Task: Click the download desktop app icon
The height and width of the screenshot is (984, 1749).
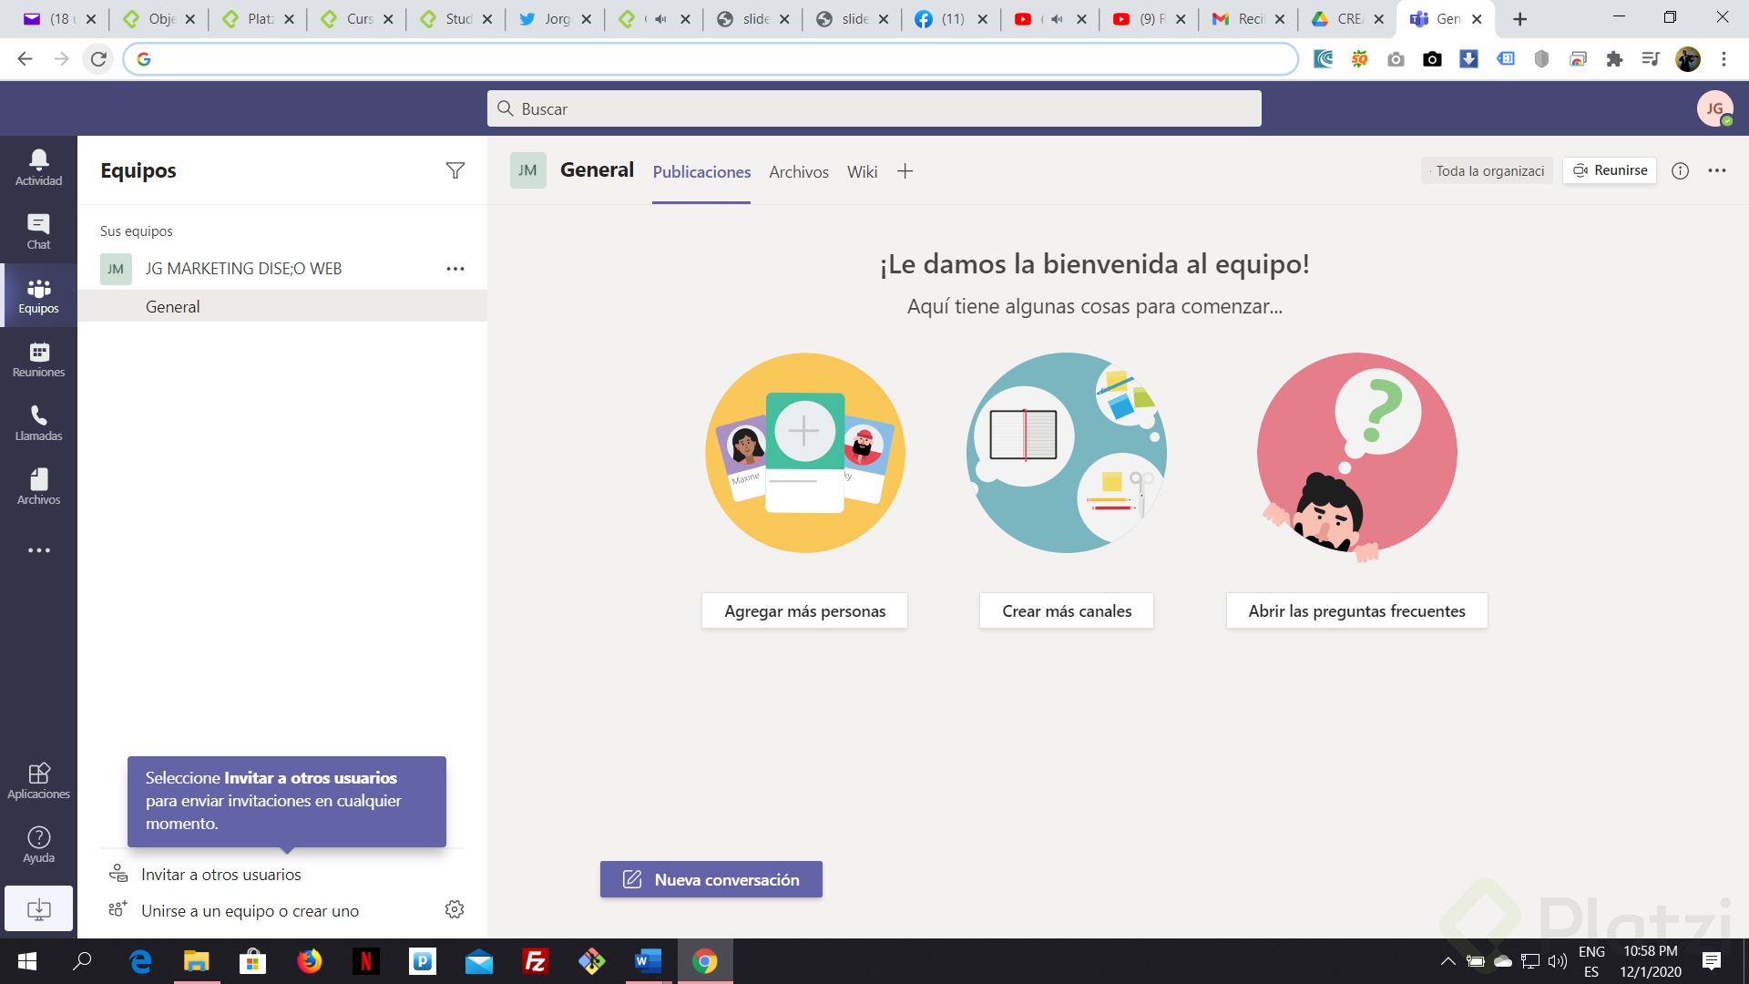Action: 38,908
